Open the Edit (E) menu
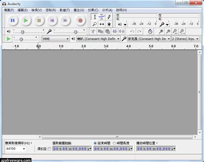Viewport: 204px width, 162px height. pyautogui.click(x=22, y=10)
